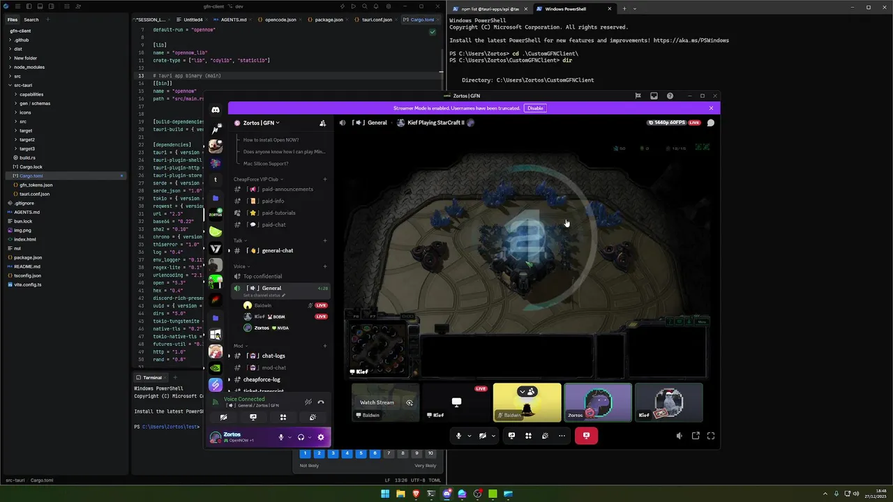
Task: Open NVIDIA server icon in Discord sidebar
Action: (216, 368)
